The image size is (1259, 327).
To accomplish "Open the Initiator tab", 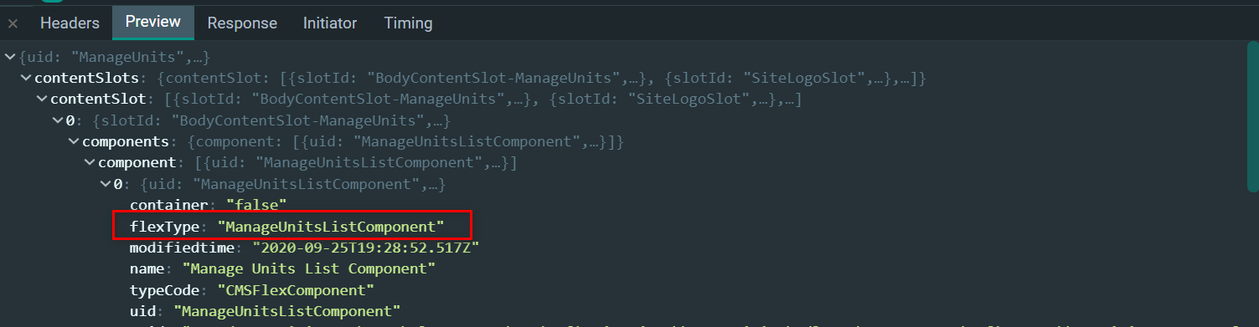I will (330, 23).
